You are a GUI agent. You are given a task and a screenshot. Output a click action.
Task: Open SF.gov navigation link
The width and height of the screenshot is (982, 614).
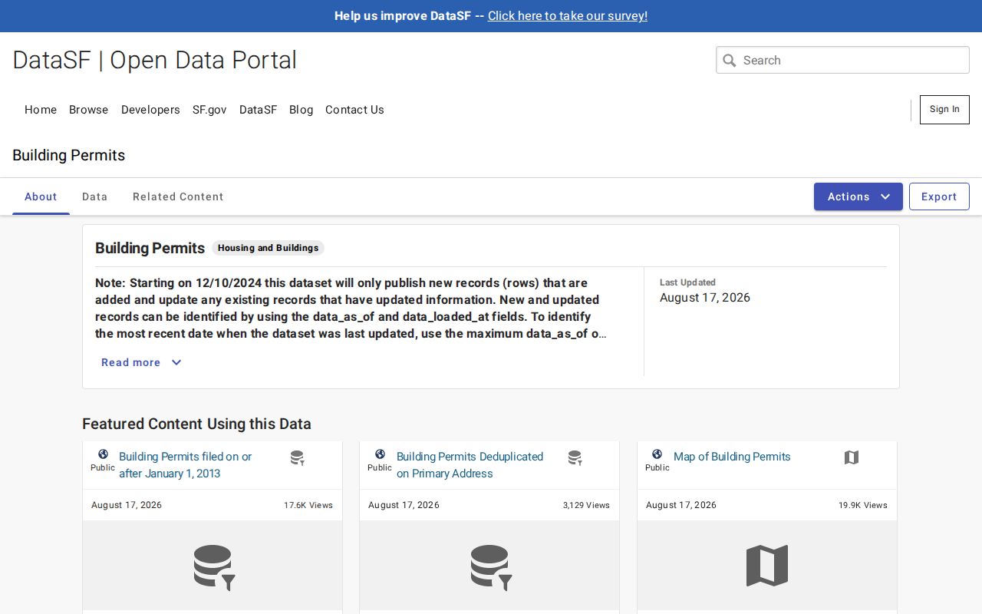tap(209, 110)
